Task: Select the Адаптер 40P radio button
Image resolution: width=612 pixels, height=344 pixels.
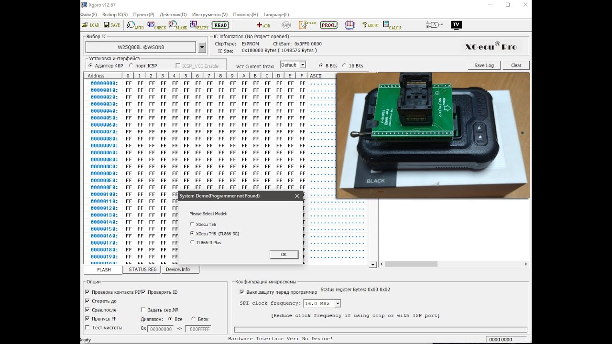Action: coord(91,66)
